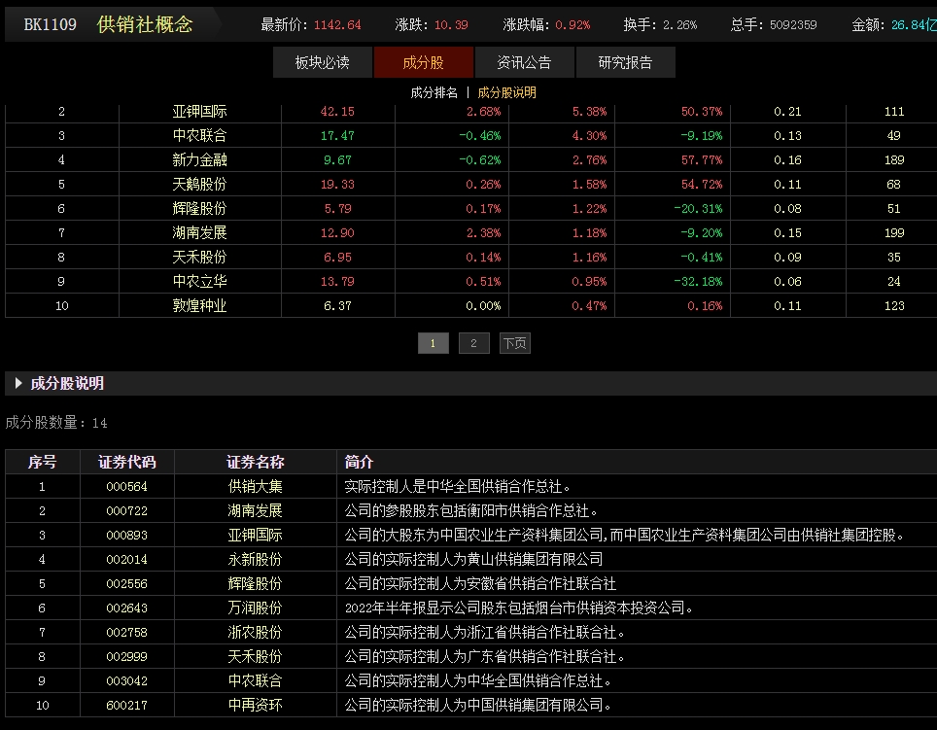Click 永新股份 security name

tap(256, 559)
